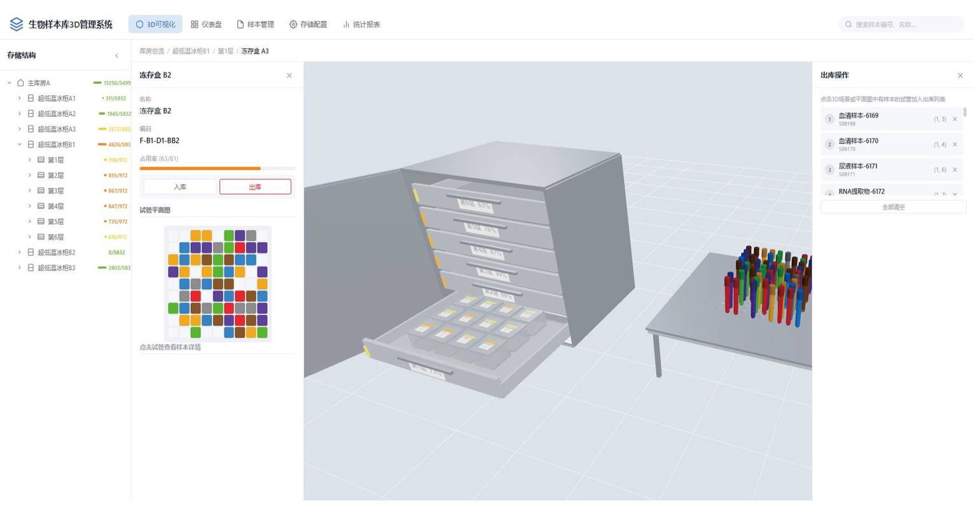Image resolution: width=975 pixels, height=519 pixels.
Task: Click the freezer icon beside 超低温冰柜B2
Action: tap(31, 252)
